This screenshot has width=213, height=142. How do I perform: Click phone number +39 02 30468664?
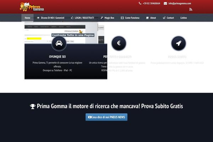click(x=151, y=4)
